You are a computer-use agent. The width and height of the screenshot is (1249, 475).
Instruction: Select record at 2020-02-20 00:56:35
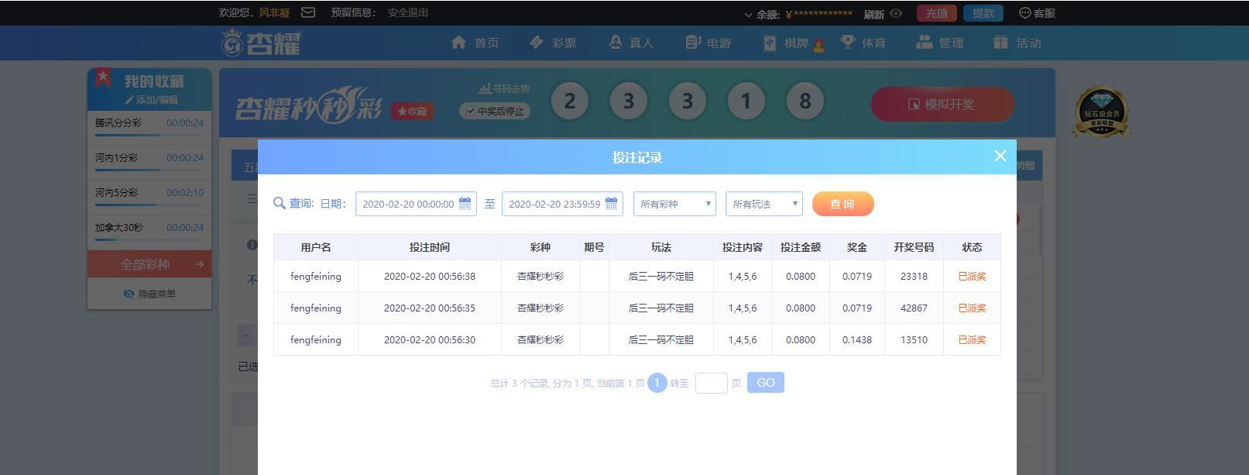[x=637, y=308]
